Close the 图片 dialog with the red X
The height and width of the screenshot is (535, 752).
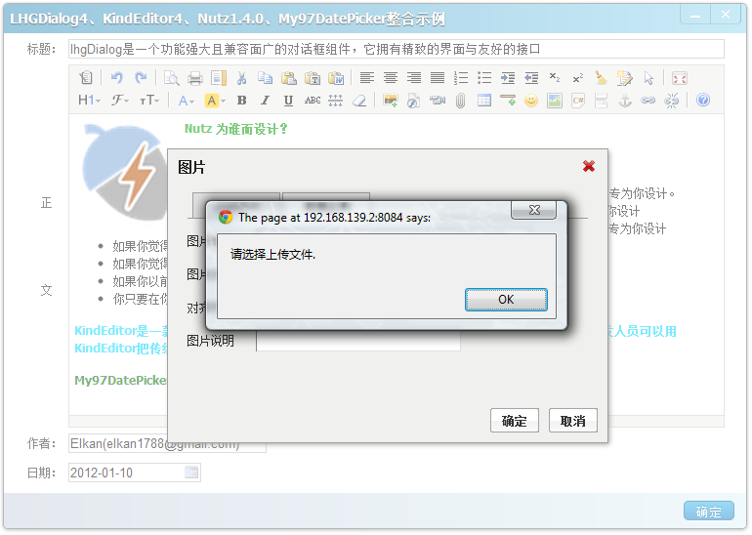(x=589, y=166)
